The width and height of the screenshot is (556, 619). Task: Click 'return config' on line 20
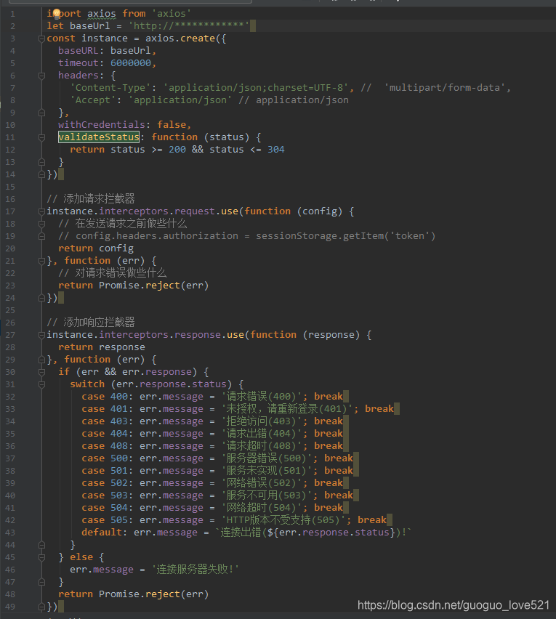click(96, 248)
